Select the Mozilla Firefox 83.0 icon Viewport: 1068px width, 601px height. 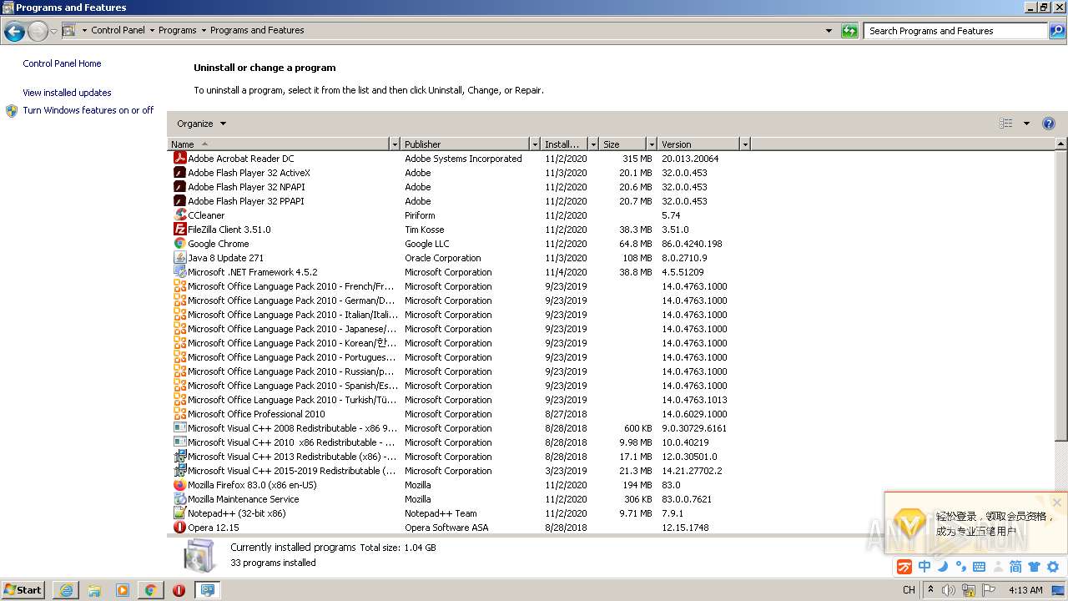(179, 485)
